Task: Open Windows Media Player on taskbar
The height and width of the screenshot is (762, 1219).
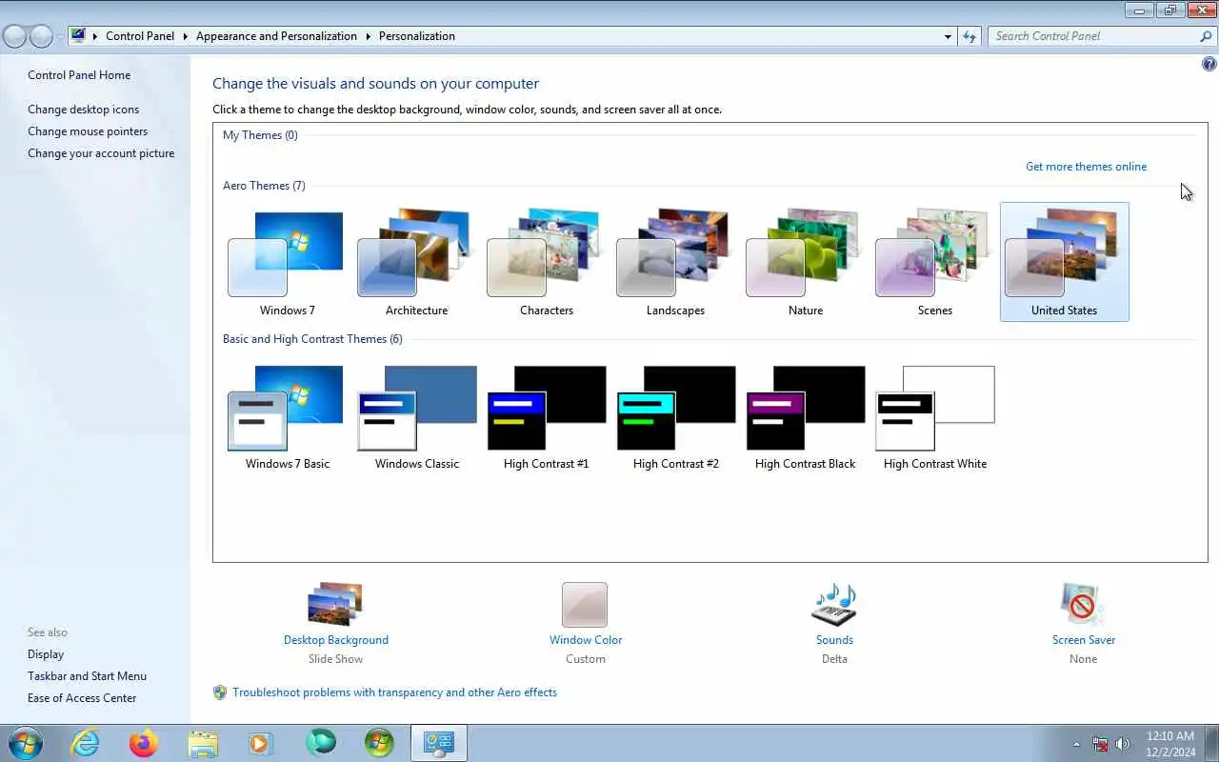Action: (x=261, y=743)
